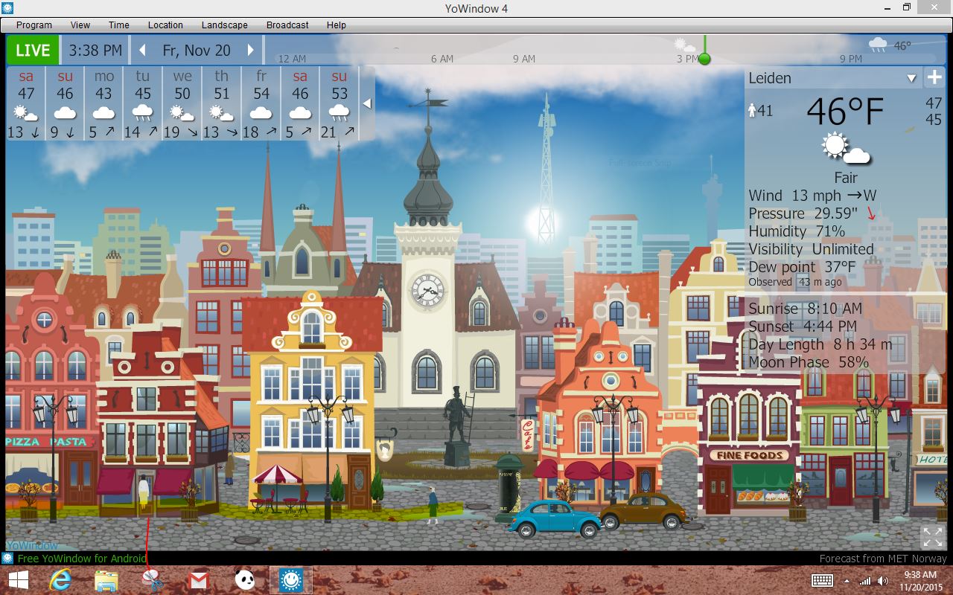Add a new location with plus icon
953x595 pixels.
tap(934, 78)
